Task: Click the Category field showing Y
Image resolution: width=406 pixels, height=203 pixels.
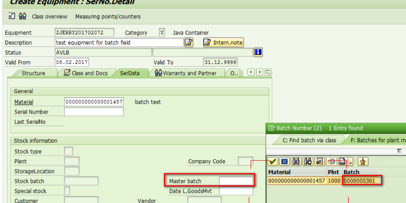Action: point(162,32)
